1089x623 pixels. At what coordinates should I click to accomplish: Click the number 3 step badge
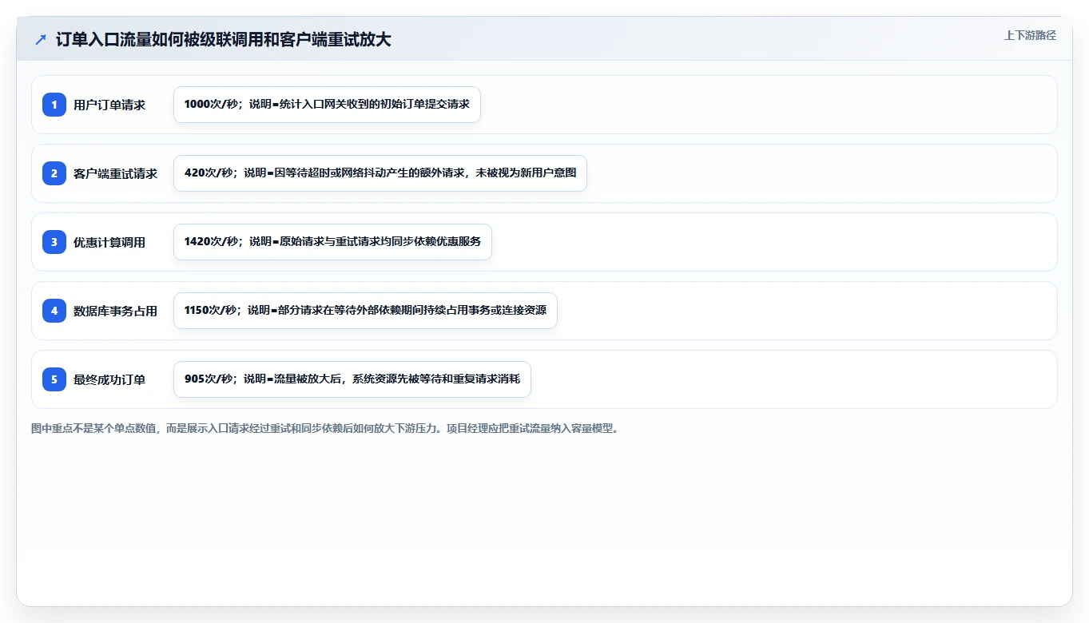[x=54, y=242]
